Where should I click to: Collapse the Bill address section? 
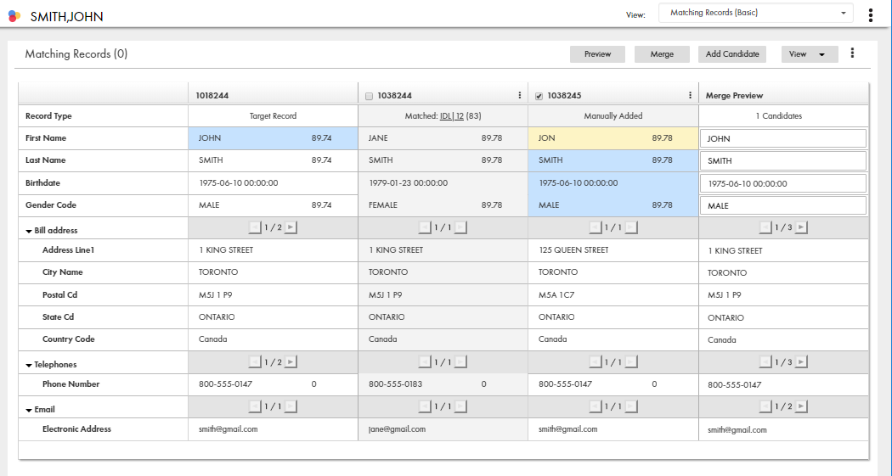[x=29, y=231]
